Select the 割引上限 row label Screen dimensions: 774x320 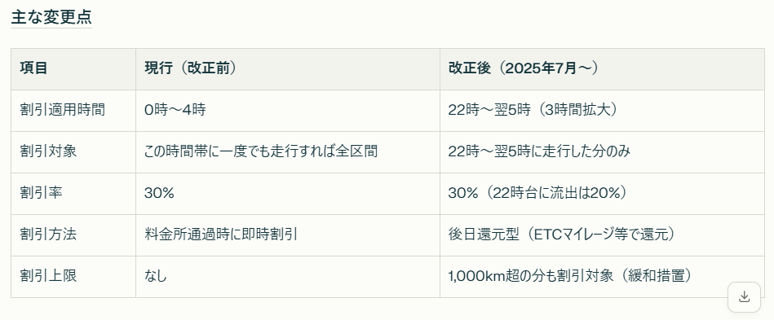click(48, 275)
